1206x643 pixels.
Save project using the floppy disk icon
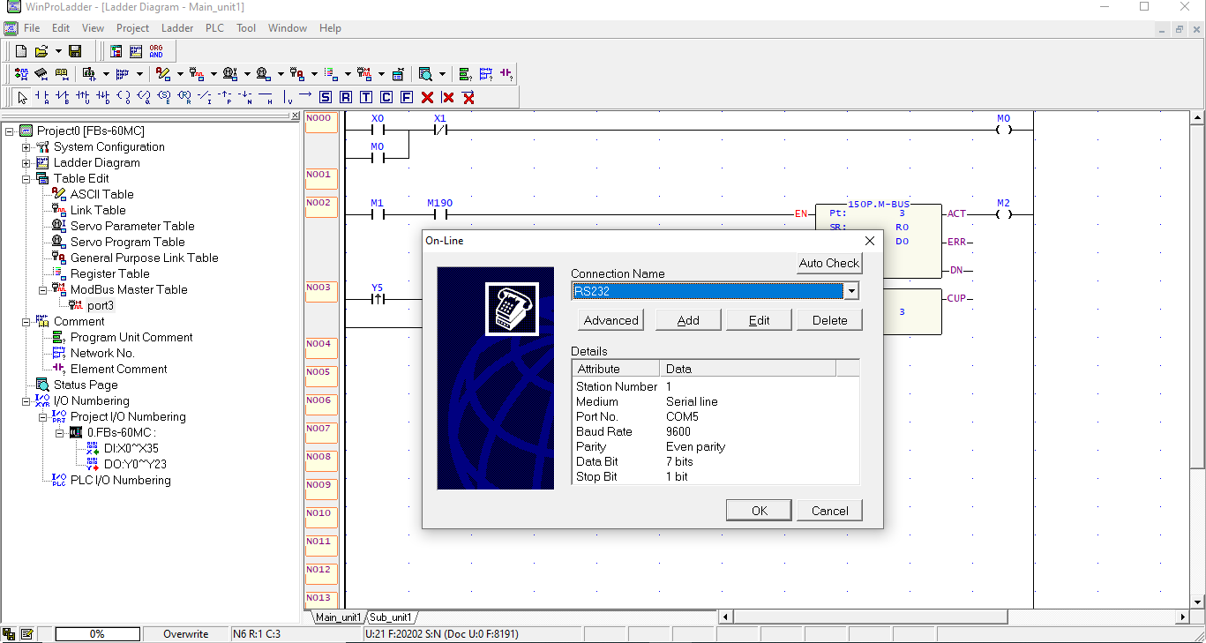(x=75, y=51)
